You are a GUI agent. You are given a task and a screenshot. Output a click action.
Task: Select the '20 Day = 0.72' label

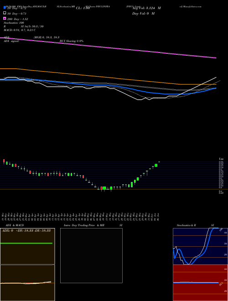17,8
